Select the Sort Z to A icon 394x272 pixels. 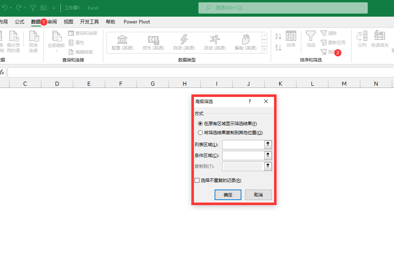point(278,48)
